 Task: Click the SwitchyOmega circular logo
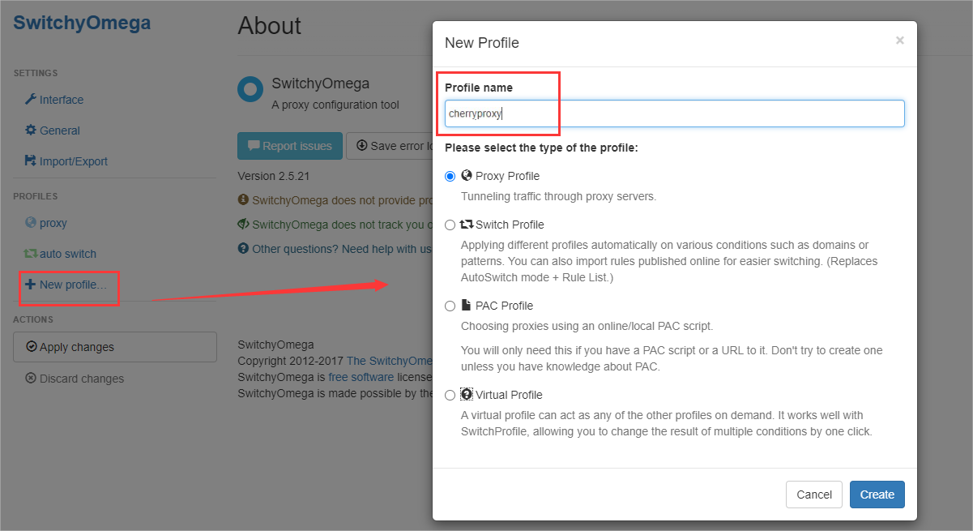click(x=250, y=89)
